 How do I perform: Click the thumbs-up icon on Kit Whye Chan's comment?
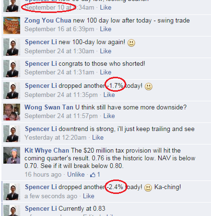point(93,175)
